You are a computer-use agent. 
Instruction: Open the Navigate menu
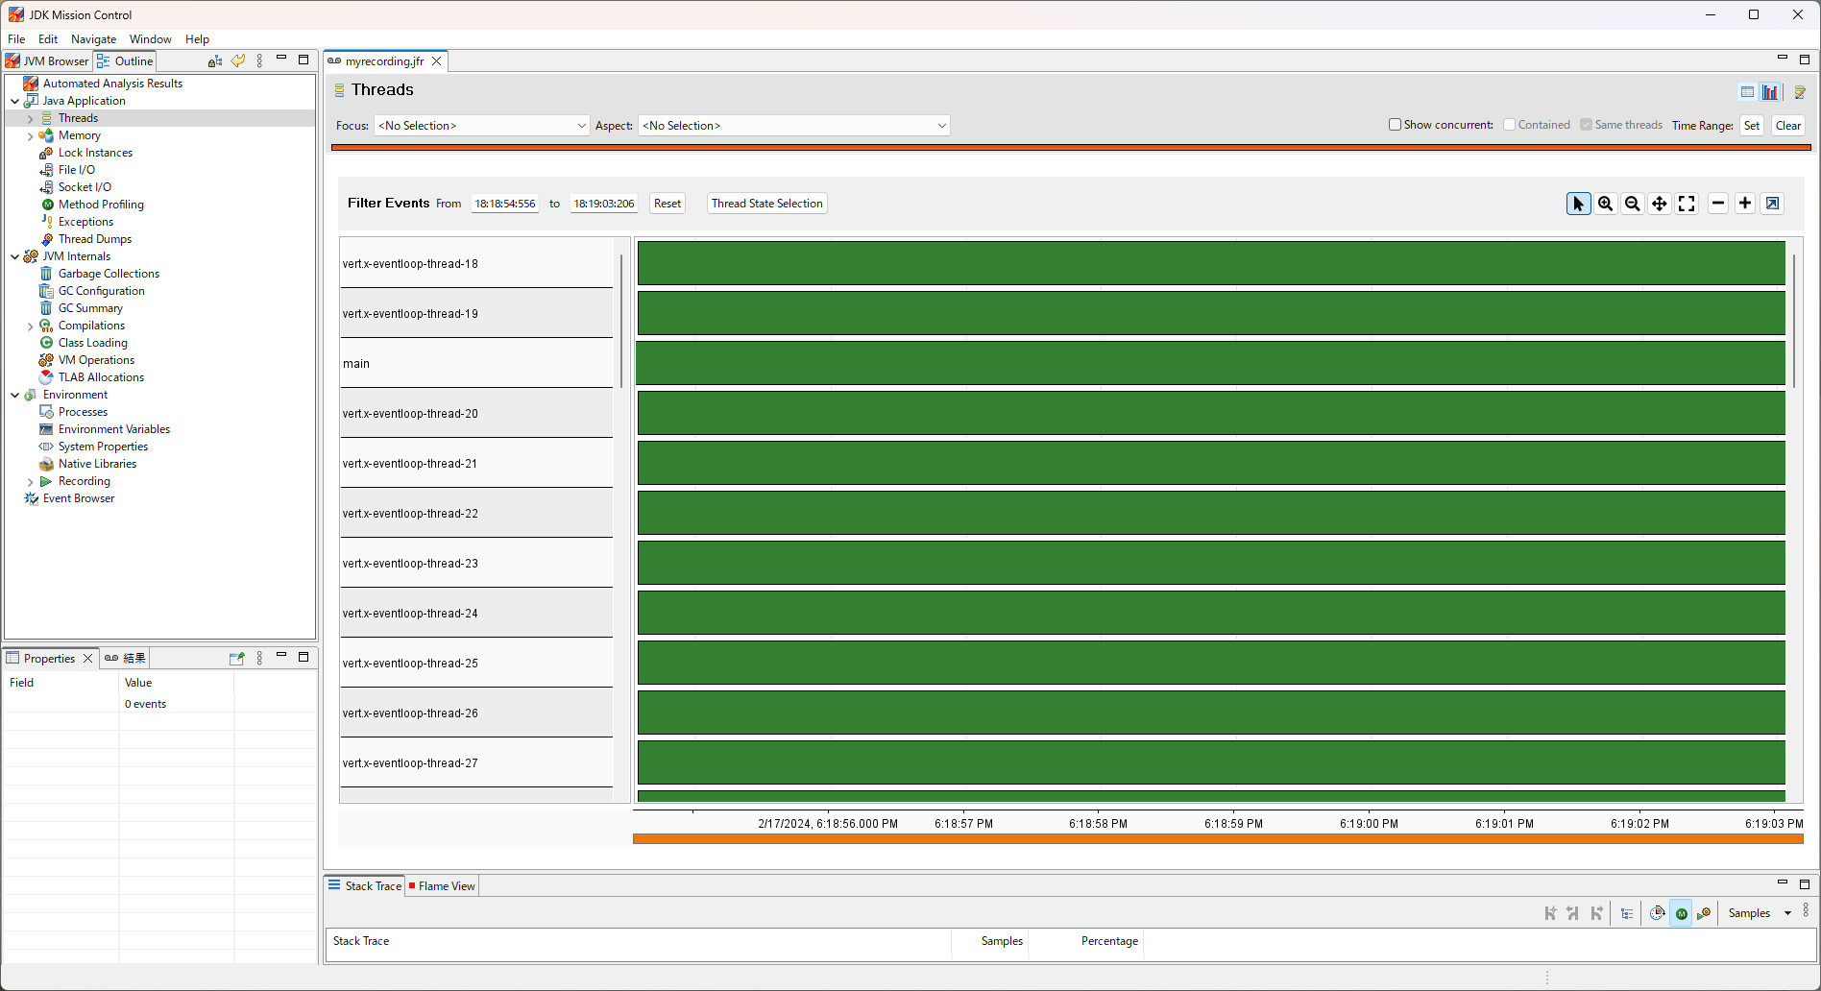[93, 39]
